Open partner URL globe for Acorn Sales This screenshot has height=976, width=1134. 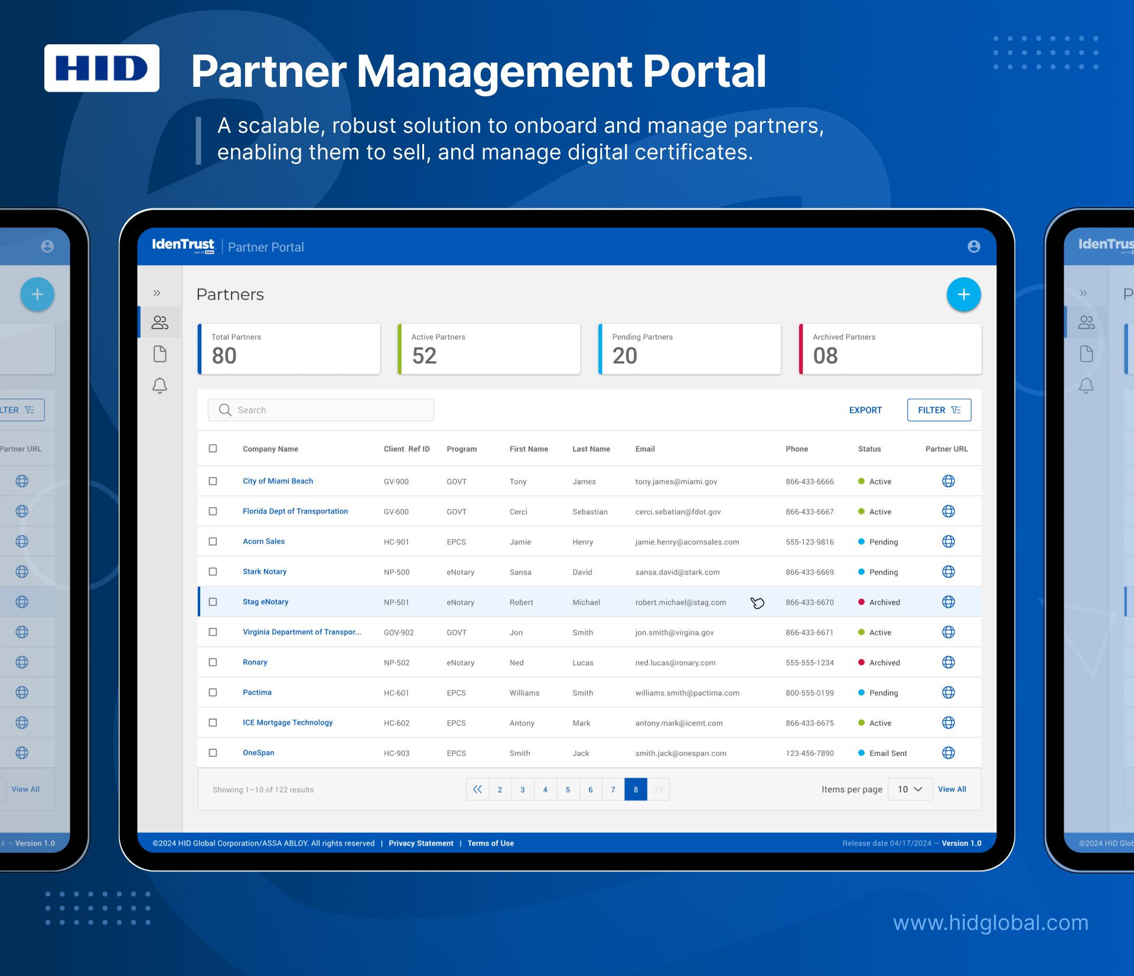coord(948,541)
